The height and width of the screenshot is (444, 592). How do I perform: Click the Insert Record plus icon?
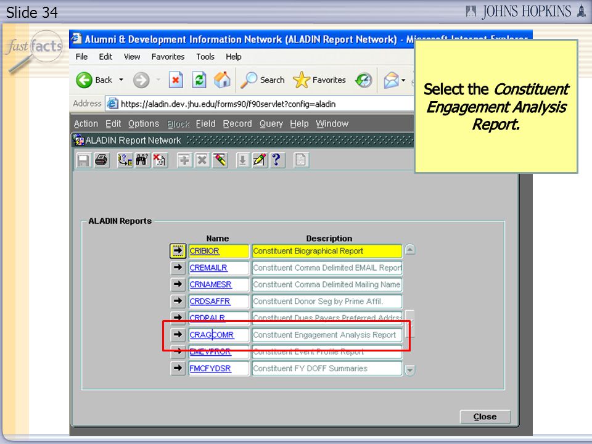pos(184,160)
